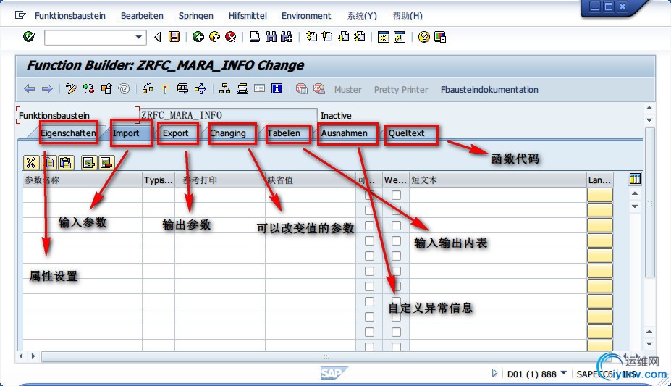This screenshot has height=386, width=671.
Task: Toggle Display/Change pencil icon
Action: tap(71, 88)
